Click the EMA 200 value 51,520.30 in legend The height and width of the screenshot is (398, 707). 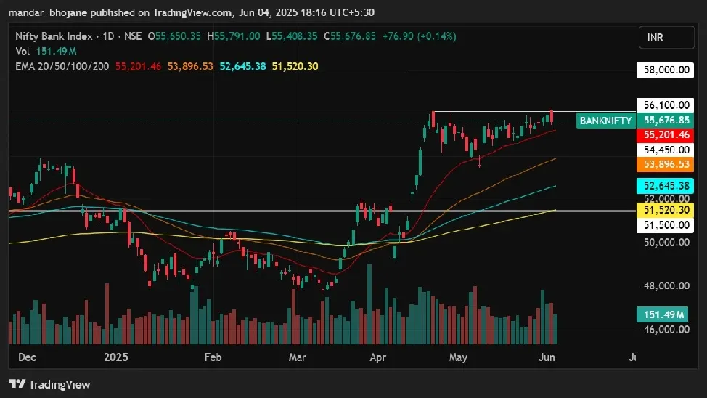(x=295, y=66)
